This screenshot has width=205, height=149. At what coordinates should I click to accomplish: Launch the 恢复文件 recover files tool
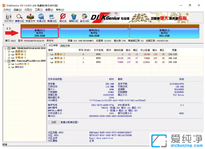click(x=30, y=18)
